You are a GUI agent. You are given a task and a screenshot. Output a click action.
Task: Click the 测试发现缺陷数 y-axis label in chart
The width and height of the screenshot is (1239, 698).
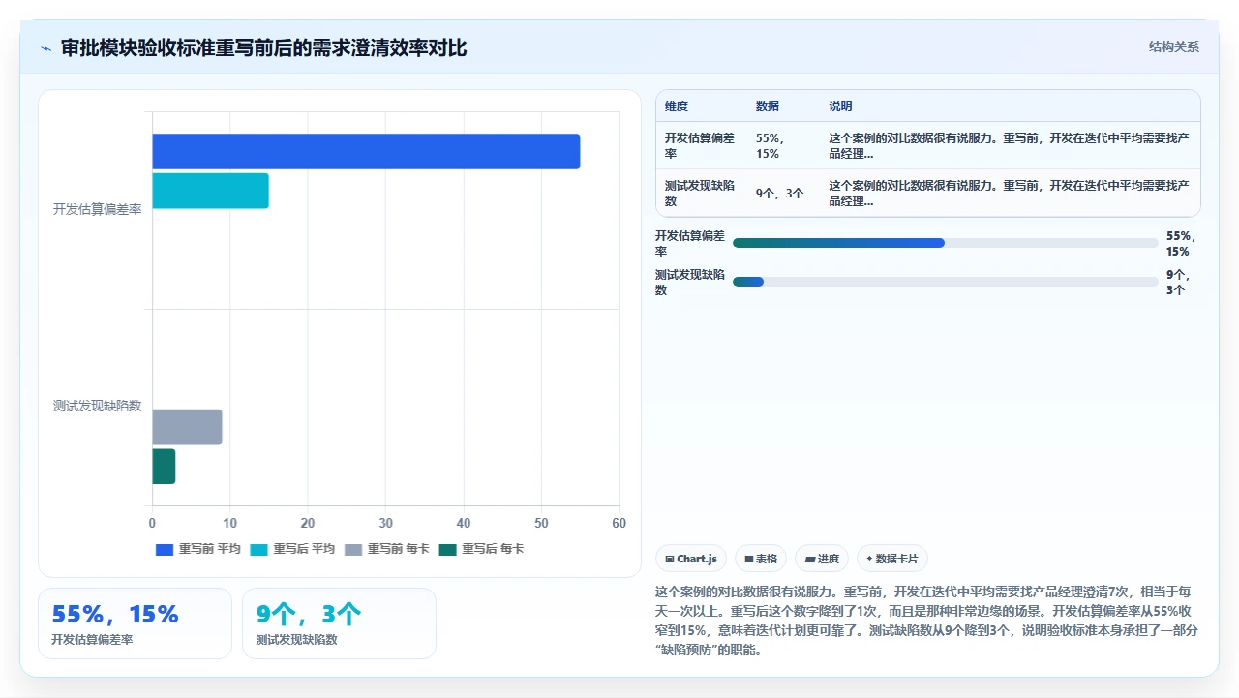97,406
